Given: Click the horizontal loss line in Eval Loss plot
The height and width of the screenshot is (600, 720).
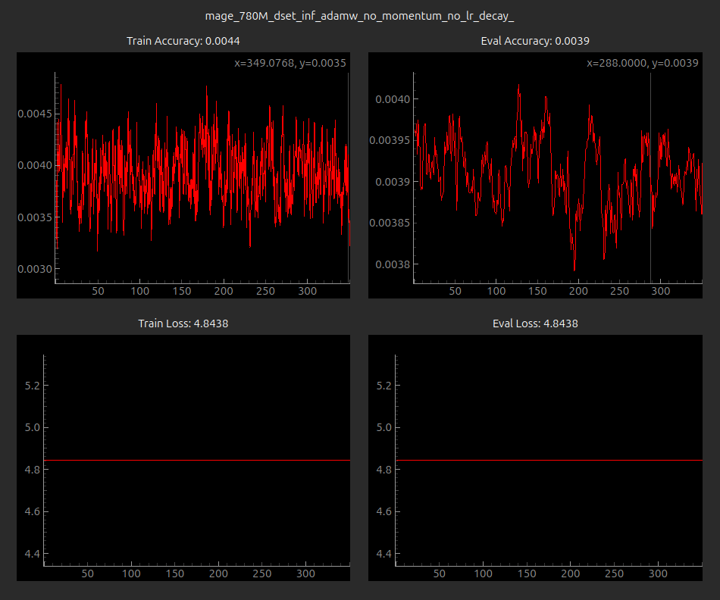Looking at the screenshot, I should (x=549, y=460).
